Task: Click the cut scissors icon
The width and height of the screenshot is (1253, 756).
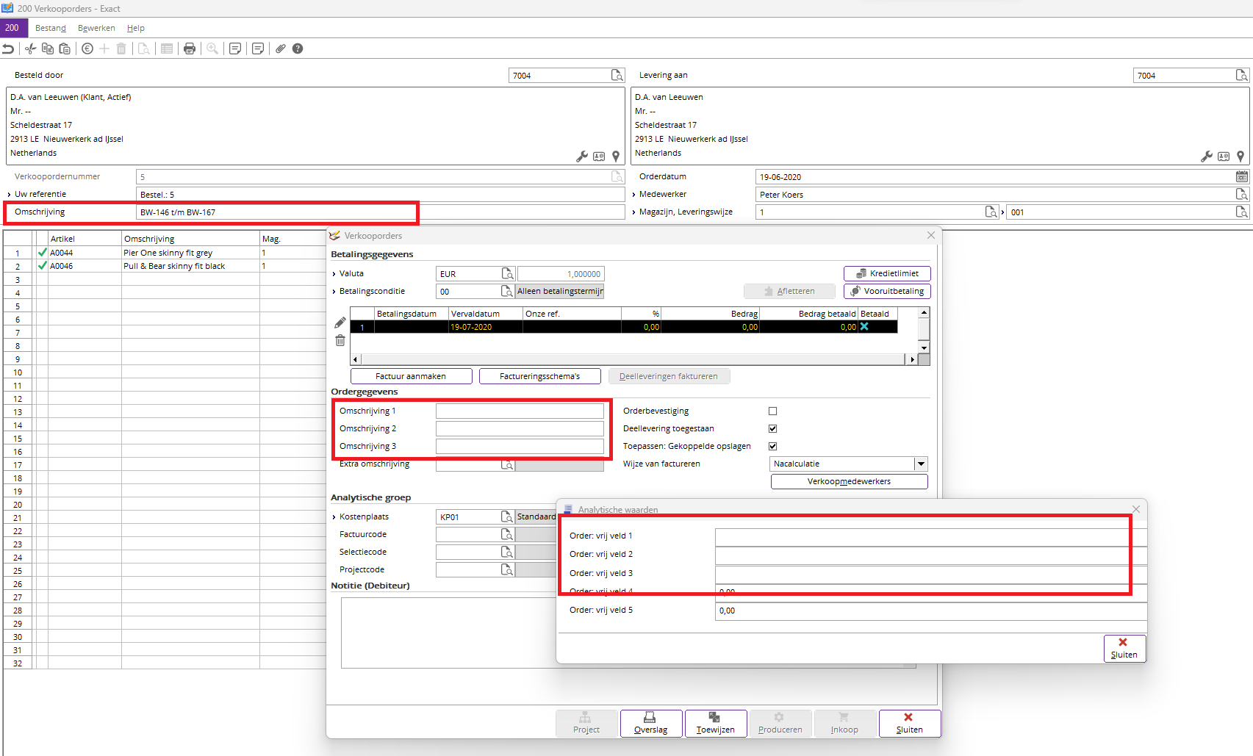Action: point(30,48)
